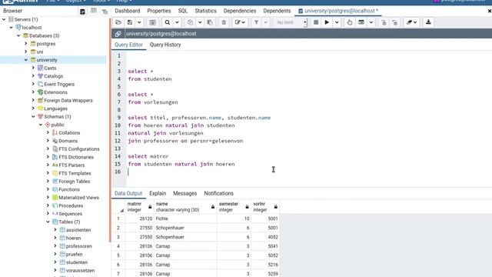Select the assistenten table in tree
The image size is (492, 277).
(x=78, y=230)
